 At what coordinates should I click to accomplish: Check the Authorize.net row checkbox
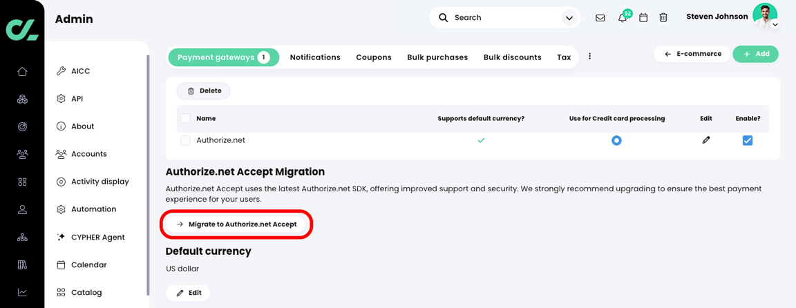click(x=185, y=141)
